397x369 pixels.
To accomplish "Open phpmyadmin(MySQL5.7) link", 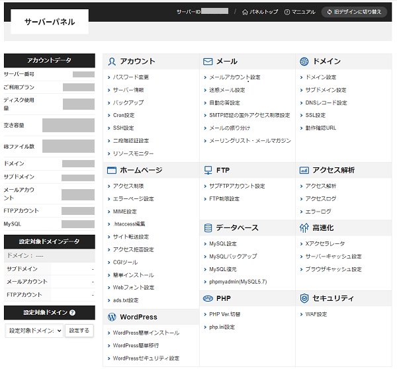I will [238, 282].
